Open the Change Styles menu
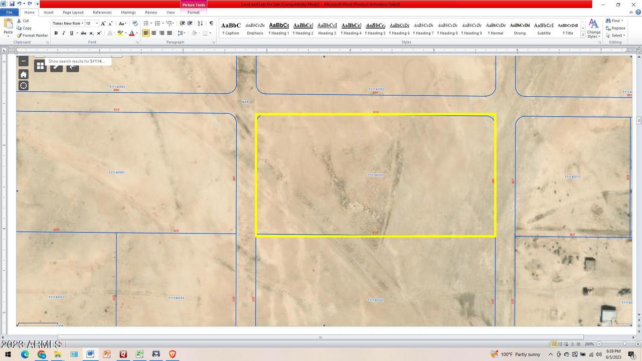Viewport: 642px width, 361px height. coord(593,29)
